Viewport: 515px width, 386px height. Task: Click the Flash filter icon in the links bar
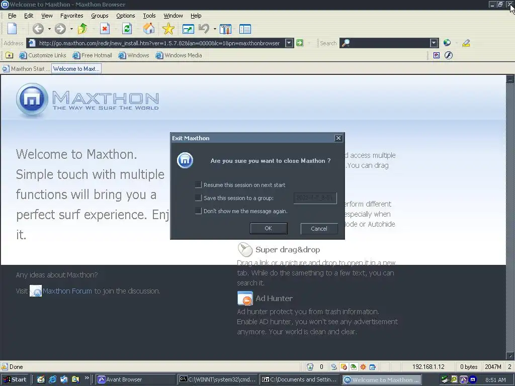click(x=448, y=55)
